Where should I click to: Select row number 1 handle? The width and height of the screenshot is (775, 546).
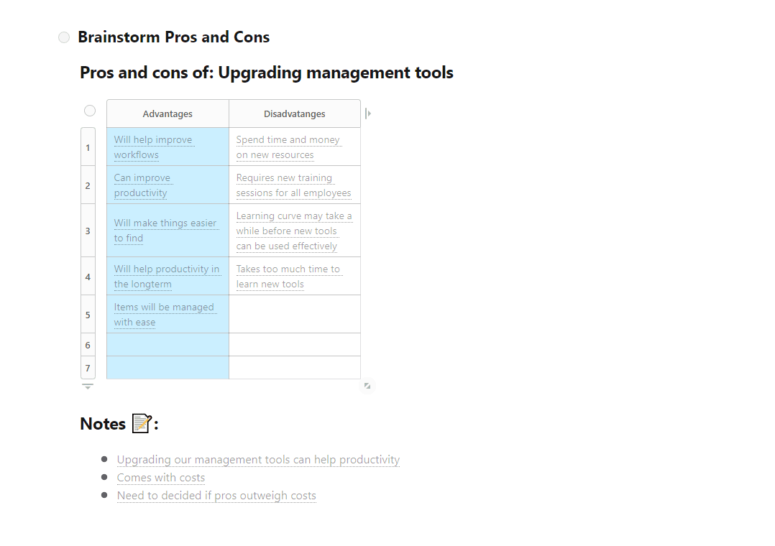(x=88, y=147)
